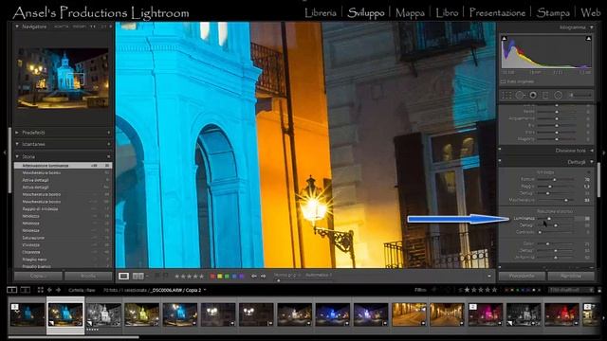
Task: Open toolbar options dropdown arrow
Action: (489, 276)
